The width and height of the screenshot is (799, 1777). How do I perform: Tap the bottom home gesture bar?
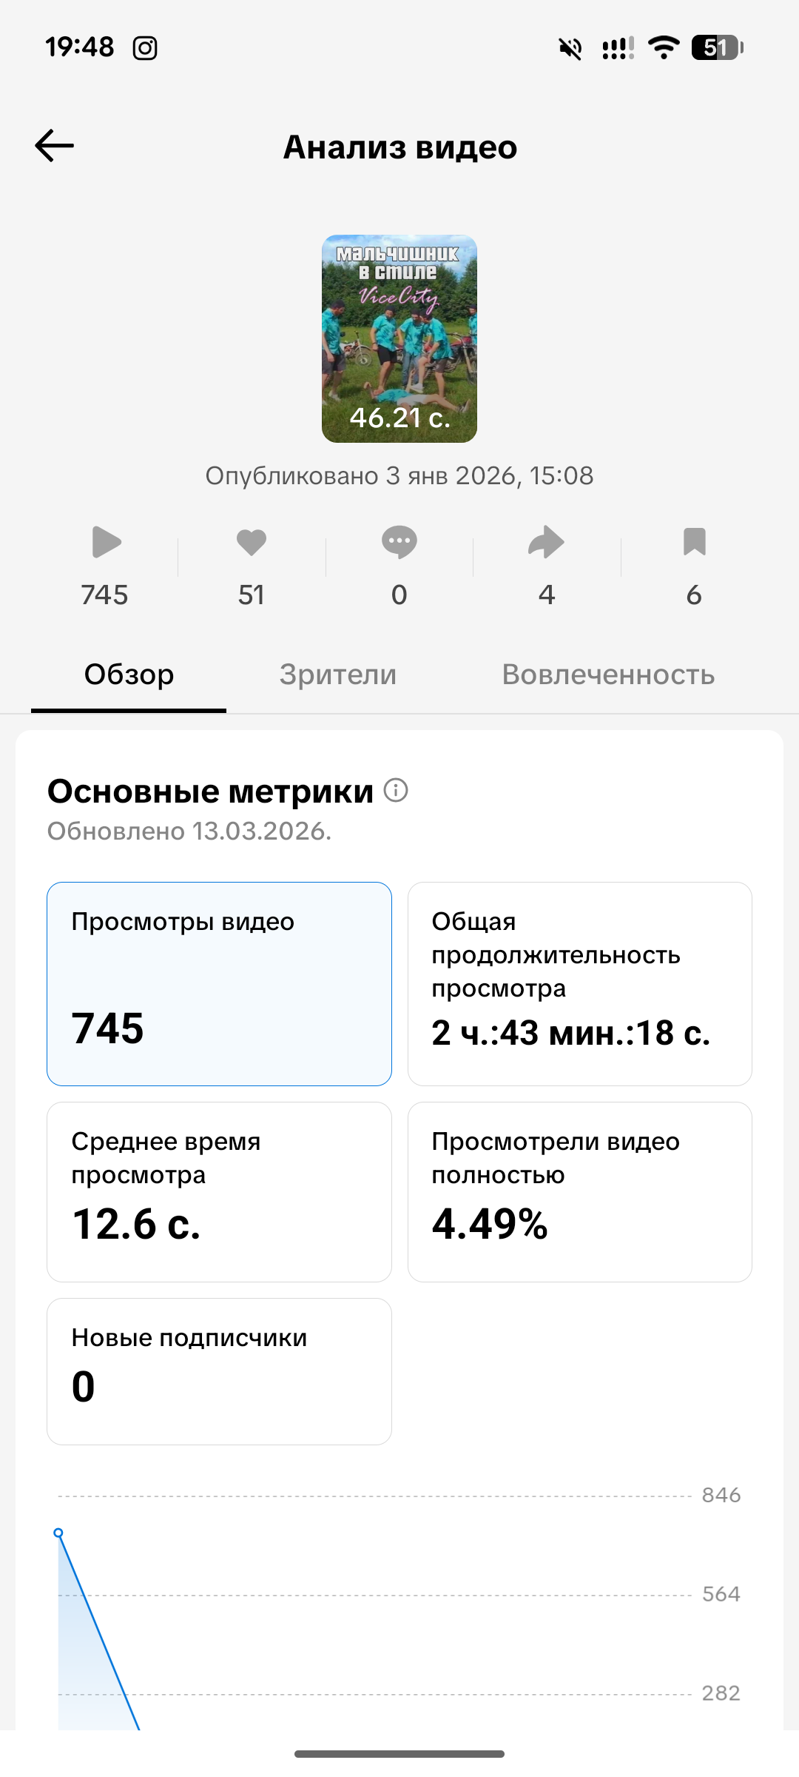pos(399,1753)
